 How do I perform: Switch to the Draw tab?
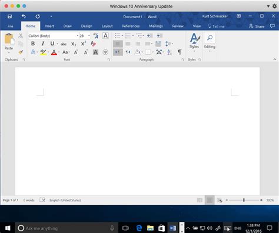pos(67,26)
